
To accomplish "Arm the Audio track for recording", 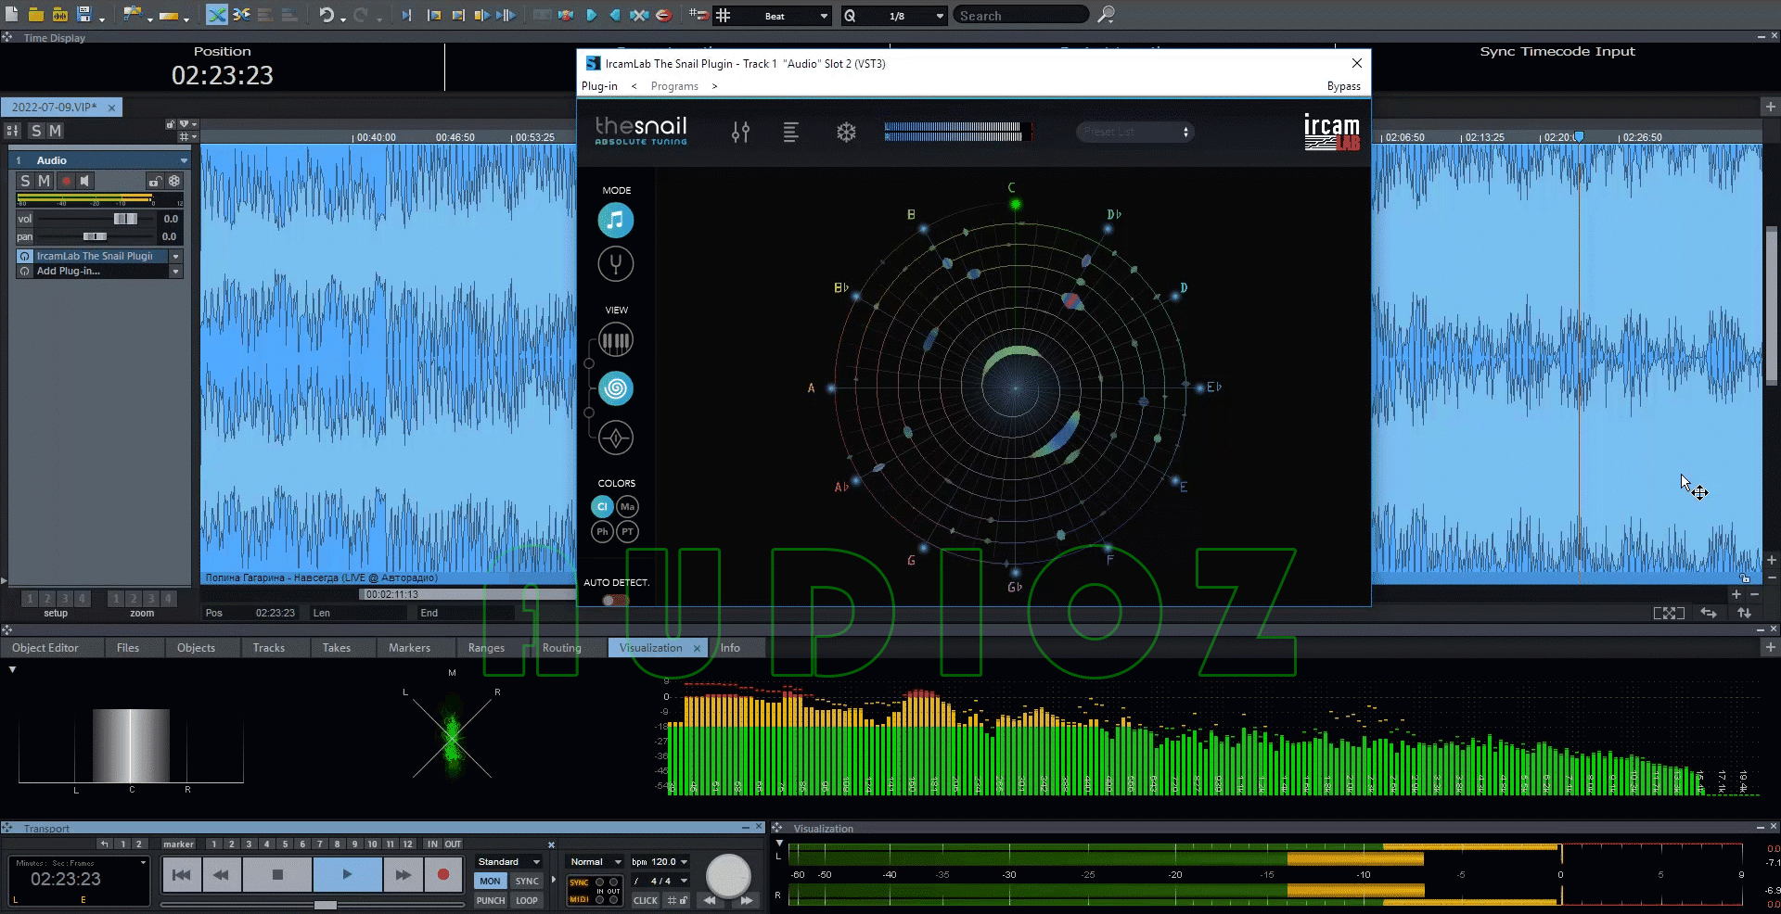I will pos(66,182).
